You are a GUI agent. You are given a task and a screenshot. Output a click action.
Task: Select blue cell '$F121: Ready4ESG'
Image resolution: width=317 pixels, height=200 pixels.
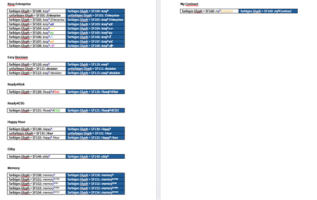(95, 111)
